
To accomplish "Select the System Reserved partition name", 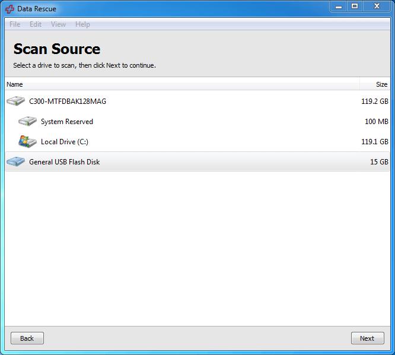I will (67, 122).
